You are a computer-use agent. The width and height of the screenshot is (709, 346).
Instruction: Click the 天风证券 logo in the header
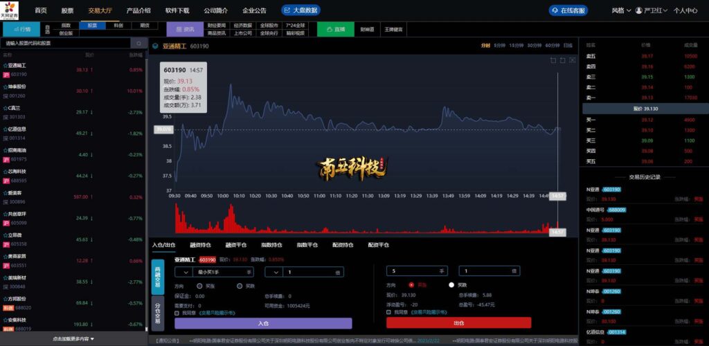click(x=10, y=10)
